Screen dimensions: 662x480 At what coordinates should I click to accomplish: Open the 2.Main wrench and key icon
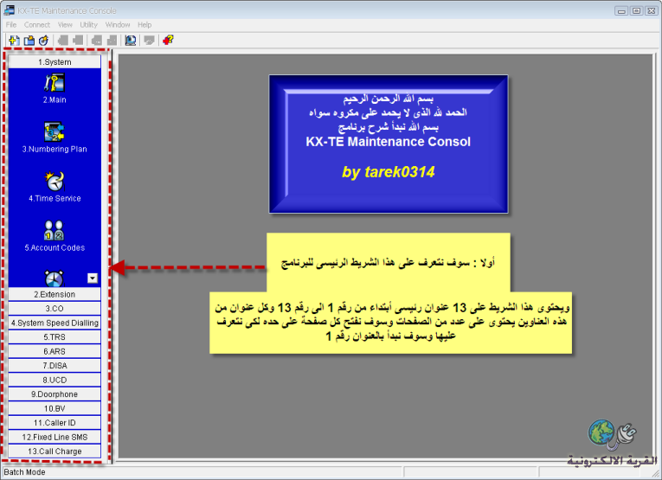coord(55,83)
